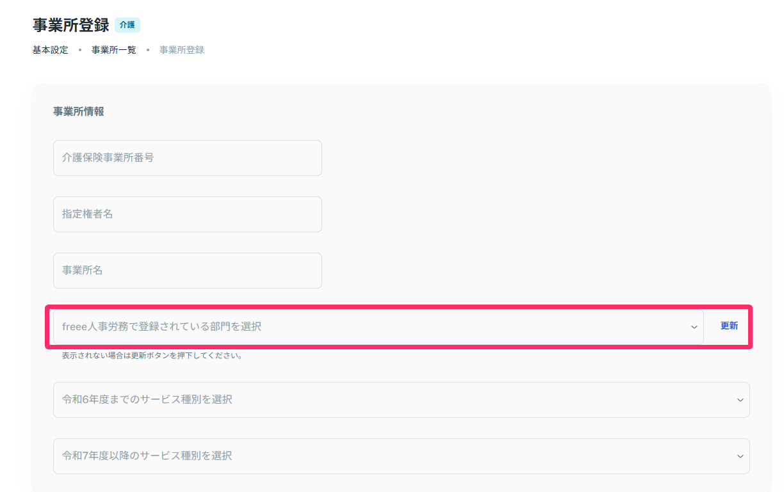This screenshot has height=492, width=784.
Task: Open the 令和7年度以降のサービス種別を選択 dropdown
Action: click(x=402, y=456)
